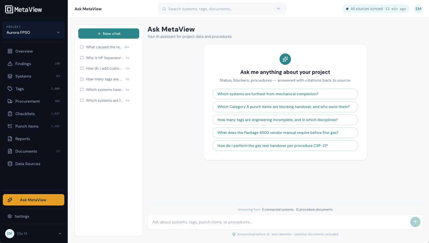This screenshot has height=243, width=429.
Task: Choose engineering incomplete tags suggestion
Action: [285, 120]
